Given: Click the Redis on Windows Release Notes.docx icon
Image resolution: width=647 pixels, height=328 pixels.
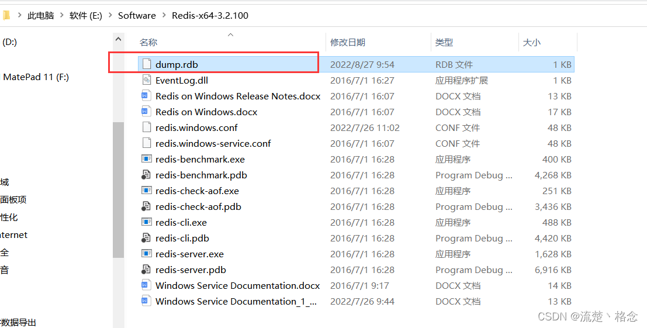Looking at the screenshot, I should (x=146, y=96).
